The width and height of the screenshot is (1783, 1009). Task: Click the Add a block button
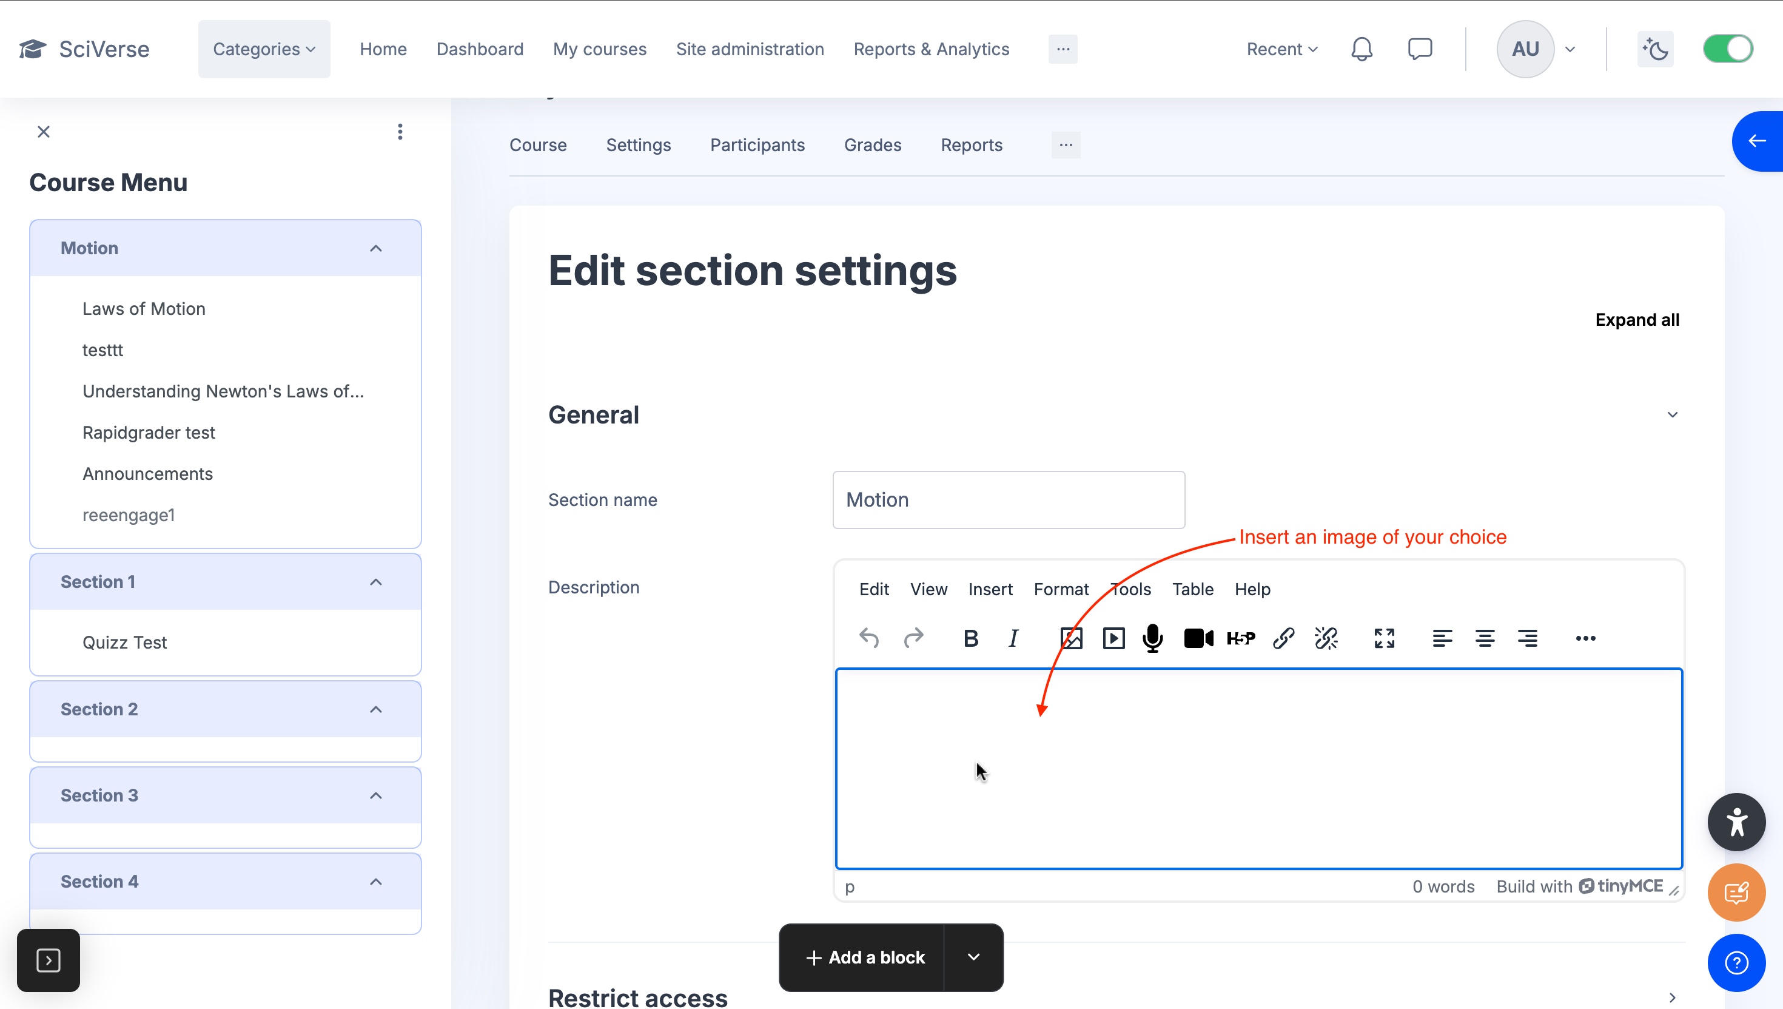click(x=864, y=957)
